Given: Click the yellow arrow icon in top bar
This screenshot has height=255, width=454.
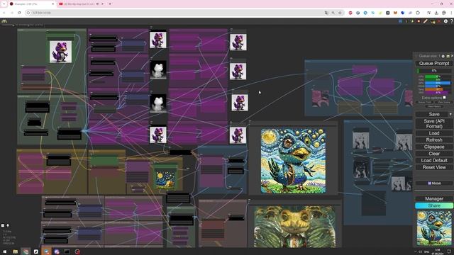Looking at the screenshot, I should tap(433, 21).
